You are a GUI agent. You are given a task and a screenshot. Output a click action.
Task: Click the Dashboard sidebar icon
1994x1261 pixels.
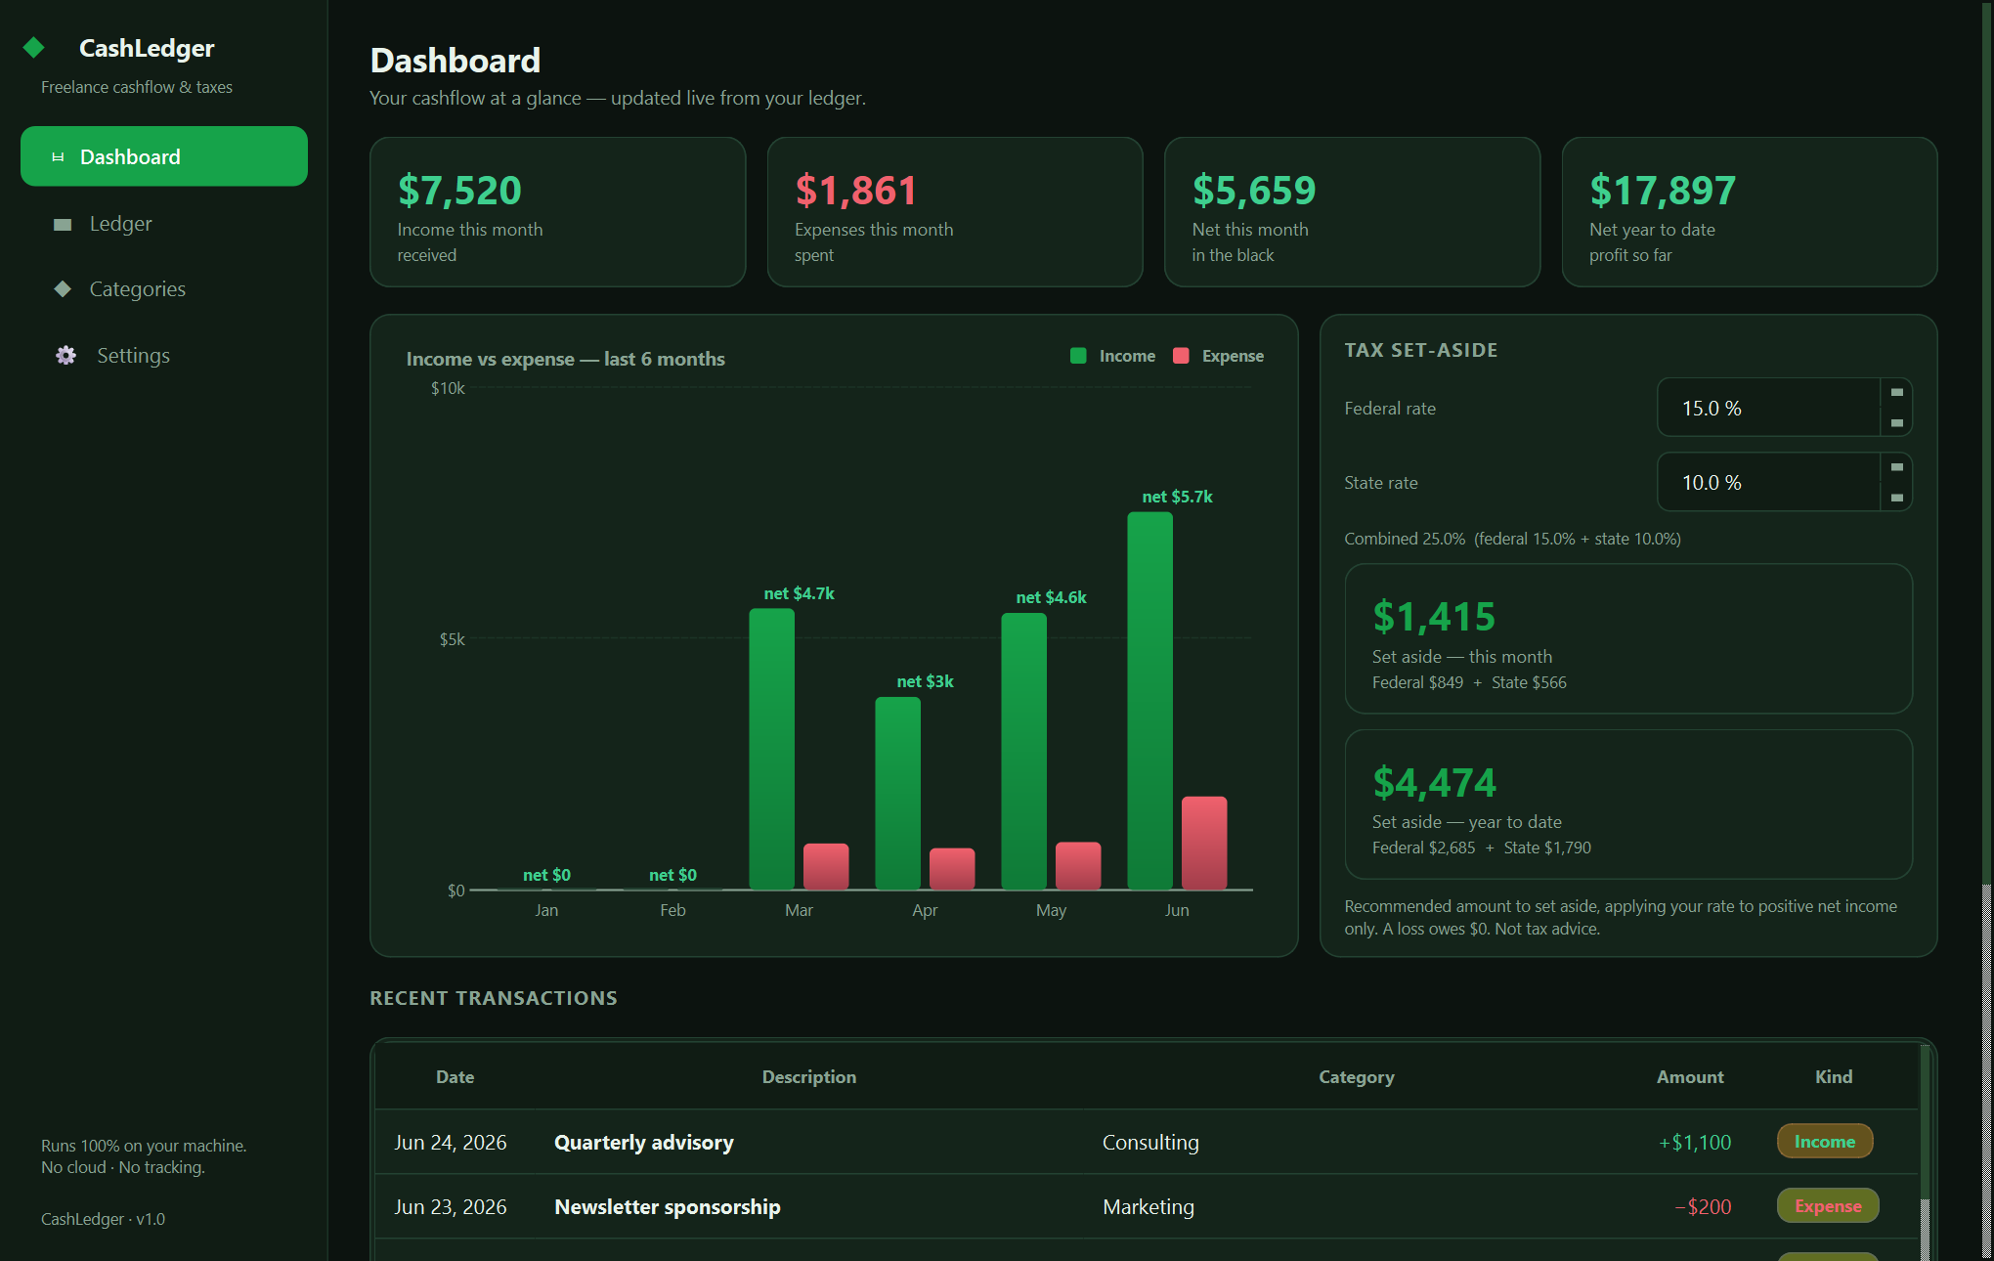click(58, 156)
